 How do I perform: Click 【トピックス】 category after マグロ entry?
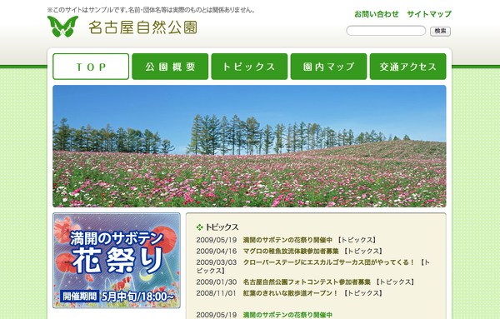[x=363, y=252]
